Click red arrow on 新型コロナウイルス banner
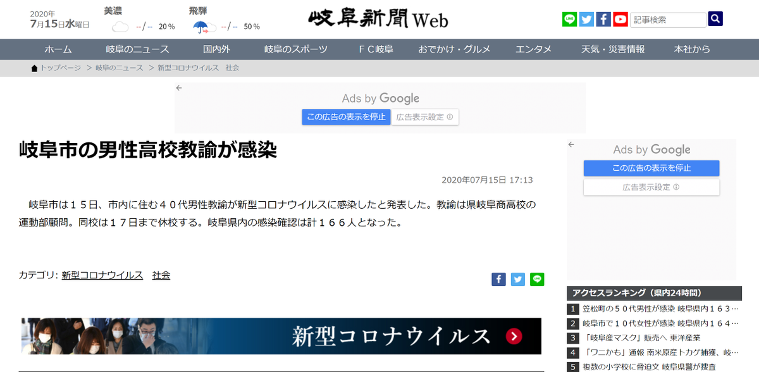Screen dimensions: 759x372 click(514, 336)
